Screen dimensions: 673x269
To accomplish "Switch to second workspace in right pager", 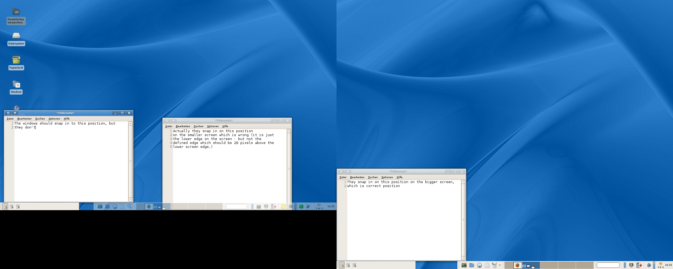I will (528, 266).
